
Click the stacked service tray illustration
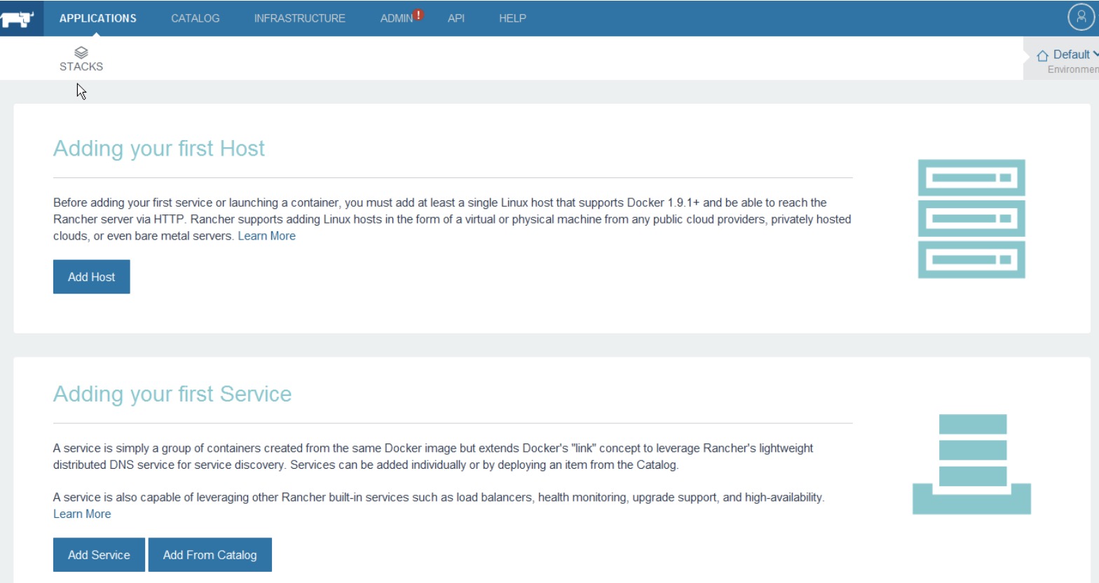pos(971,464)
